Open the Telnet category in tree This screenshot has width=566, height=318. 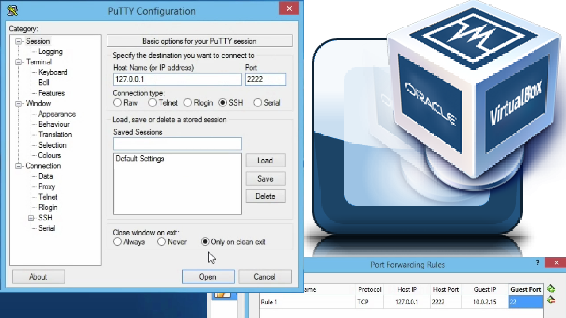tap(48, 197)
